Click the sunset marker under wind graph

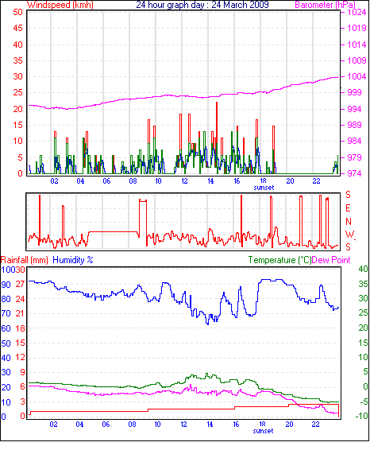click(x=264, y=188)
